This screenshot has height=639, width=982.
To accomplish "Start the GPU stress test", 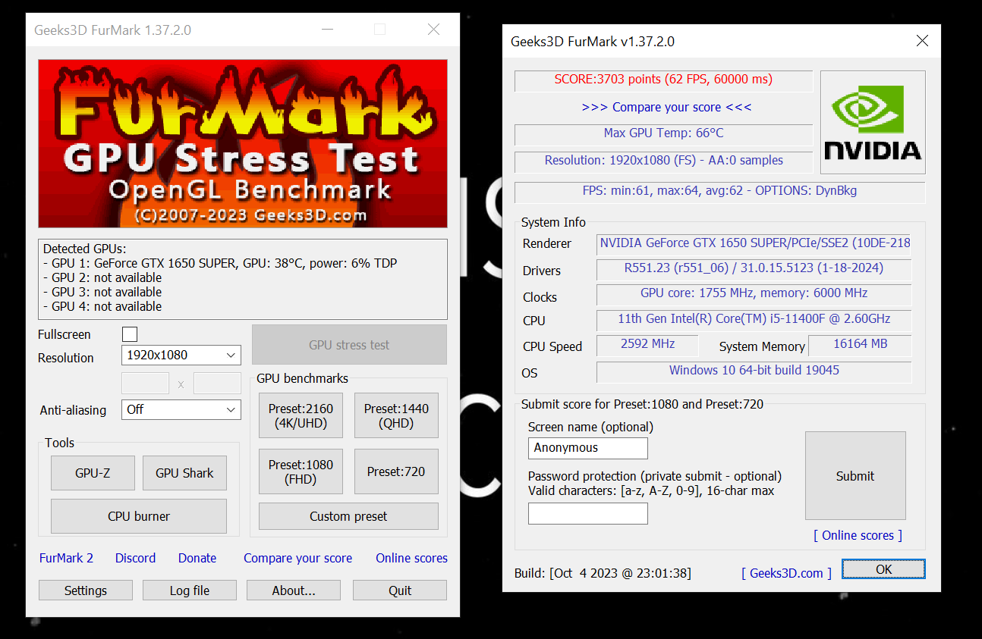I will click(349, 345).
